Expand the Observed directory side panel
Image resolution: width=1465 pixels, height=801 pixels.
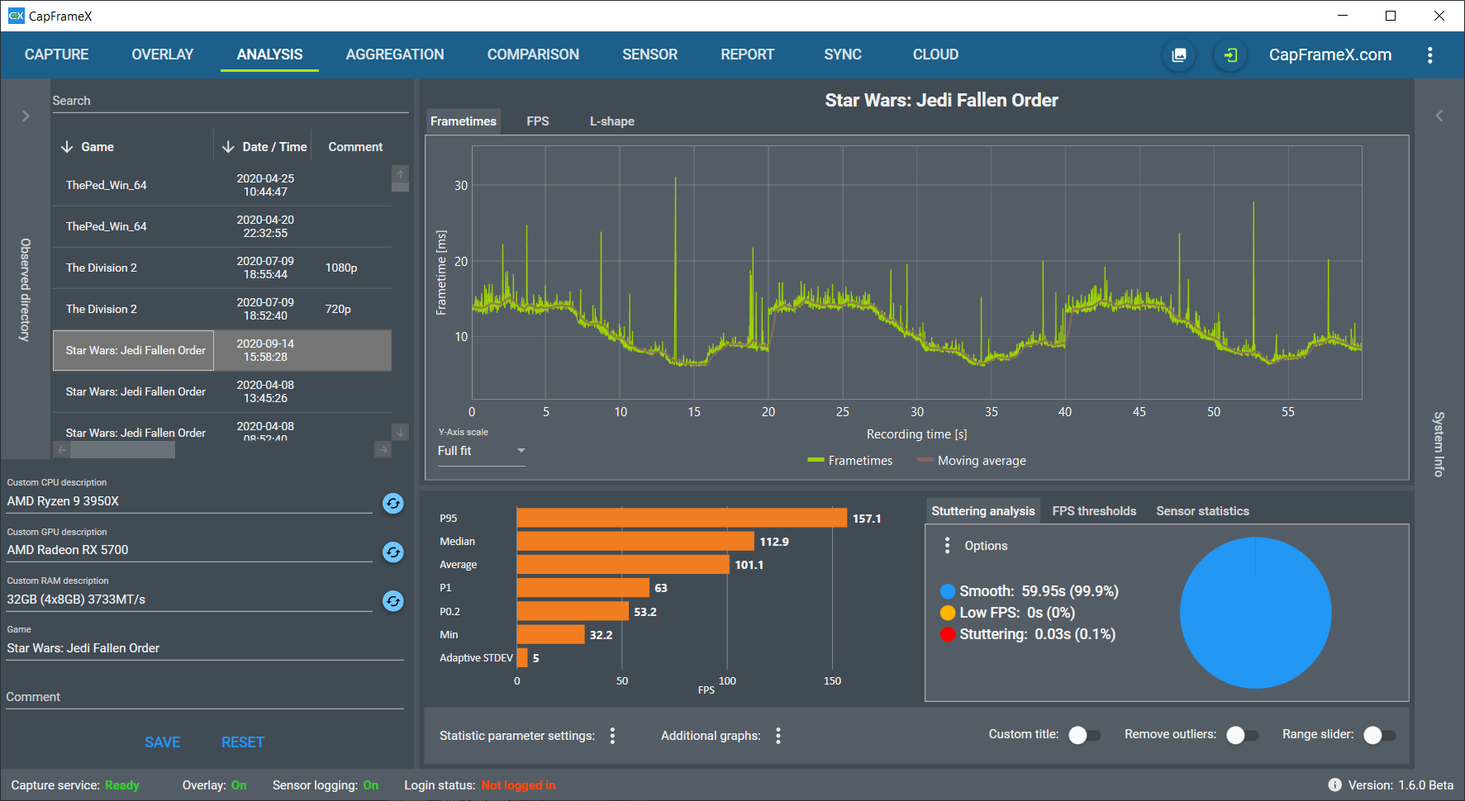point(26,116)
